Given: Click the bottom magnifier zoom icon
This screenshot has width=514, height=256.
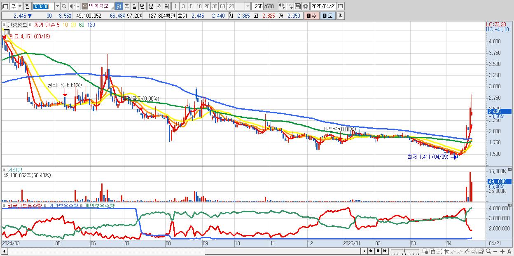Looking at the screenshot, I should point(488,251).
